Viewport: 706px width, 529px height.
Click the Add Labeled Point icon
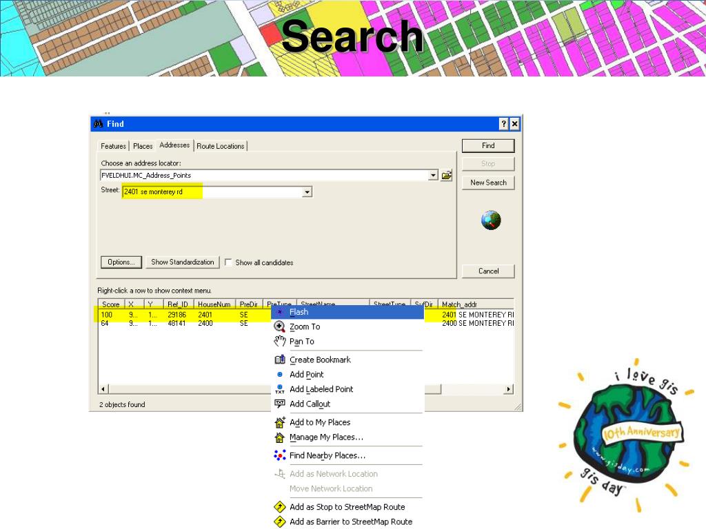[x=279, y=389]
